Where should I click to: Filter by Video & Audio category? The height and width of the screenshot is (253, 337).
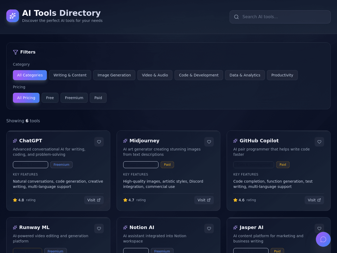[155, 75]
